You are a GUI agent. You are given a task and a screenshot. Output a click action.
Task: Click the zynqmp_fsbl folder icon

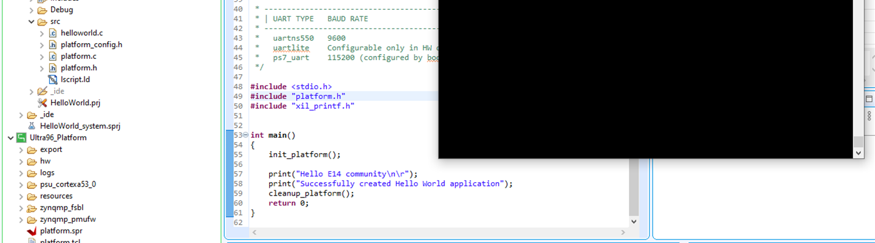tap(32, 207)
